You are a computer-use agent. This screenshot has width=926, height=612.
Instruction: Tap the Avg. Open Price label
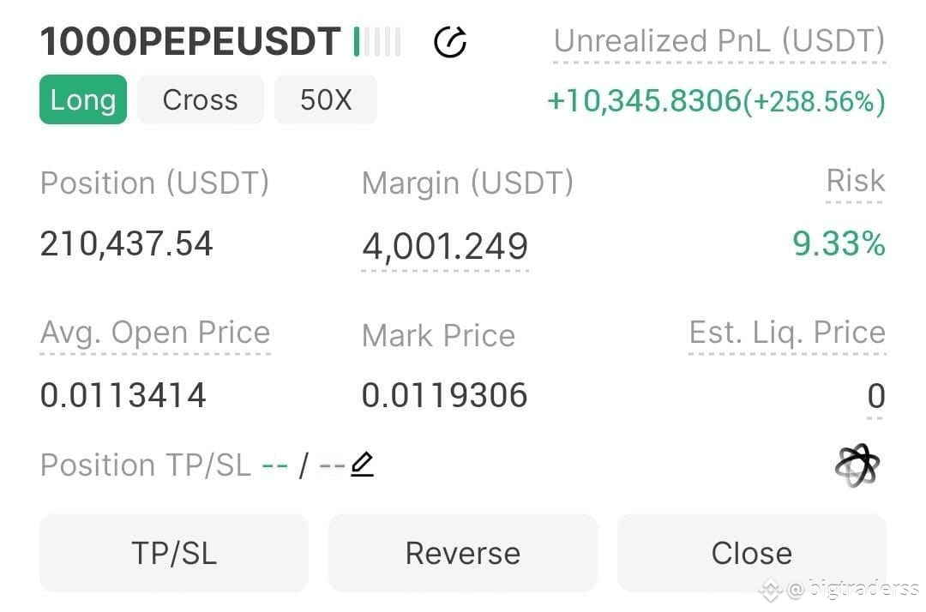point(155,333)
